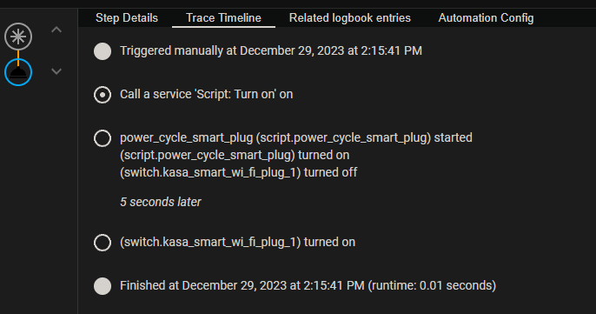Screen dimensions: 596x314
Task: Click the power_cycle_smart_plug started text
Action: pos(296,137)
